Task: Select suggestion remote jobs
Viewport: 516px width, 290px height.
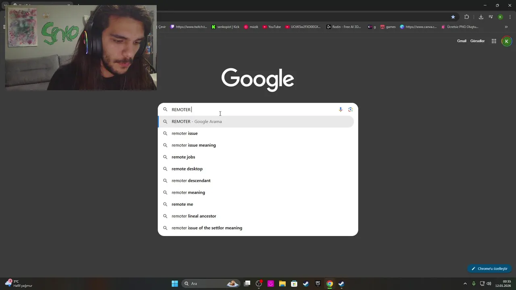Action: coord(258,157)
